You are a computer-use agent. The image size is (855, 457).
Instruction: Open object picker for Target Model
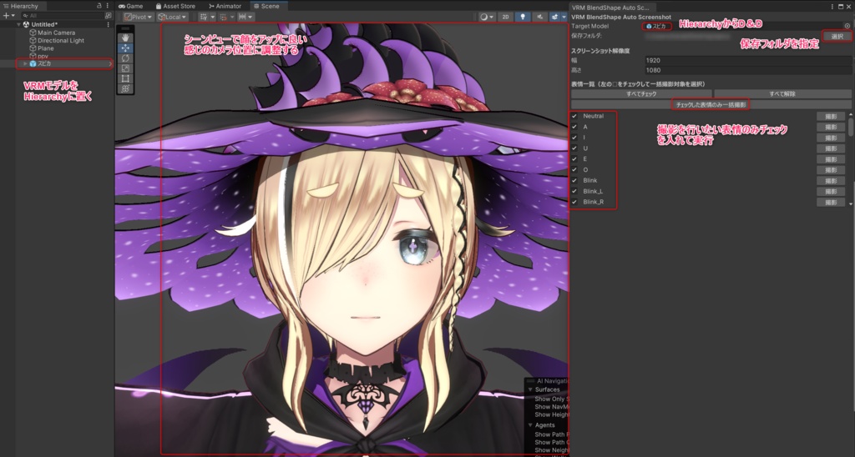point(847,26)
